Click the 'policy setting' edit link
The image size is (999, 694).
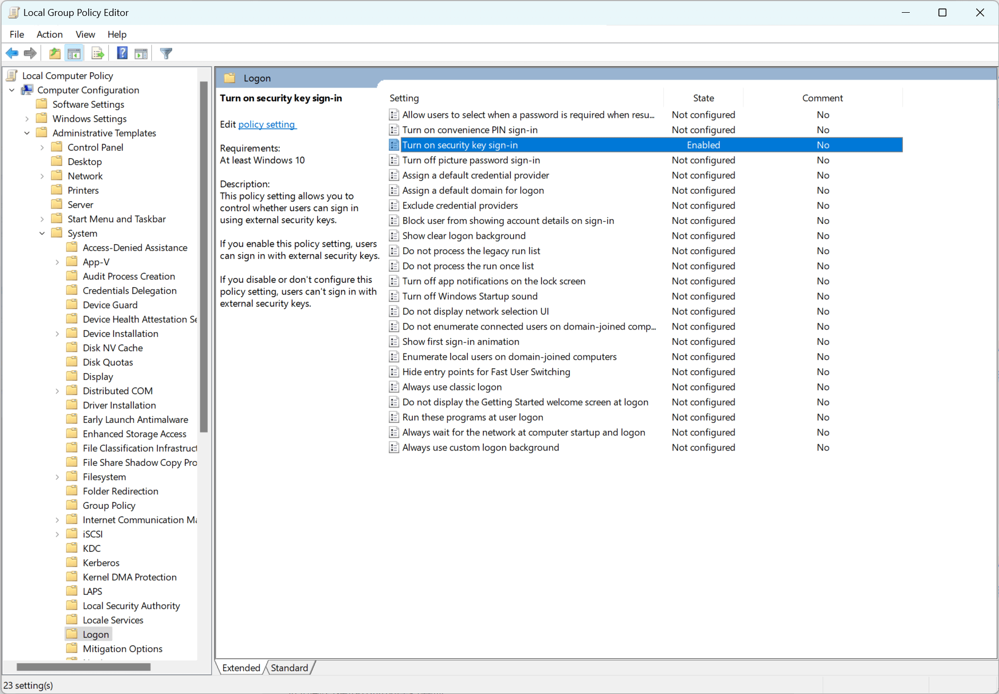click(x=267, y=124)
